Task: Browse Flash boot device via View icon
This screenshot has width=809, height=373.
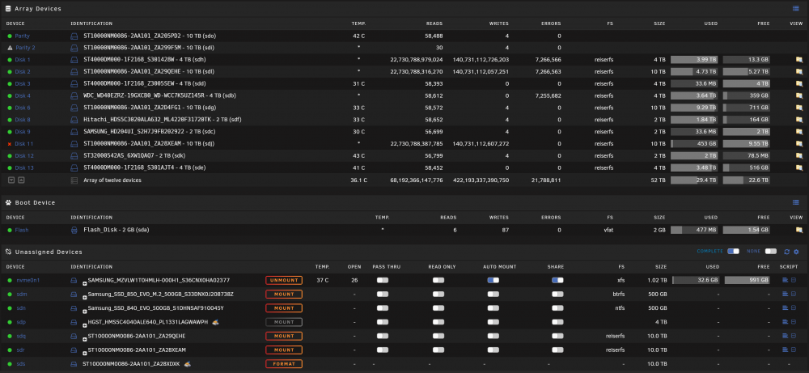Action: tap(799, 230)
